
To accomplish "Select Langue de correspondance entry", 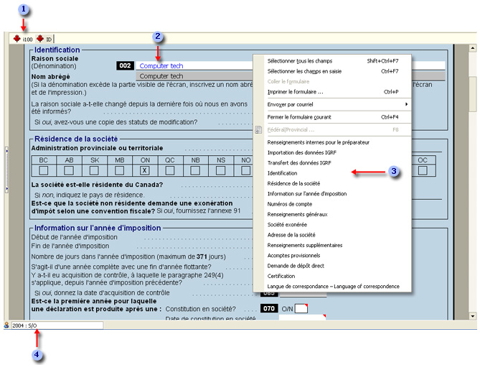I will pyautogui.click(x=333, y=287).
